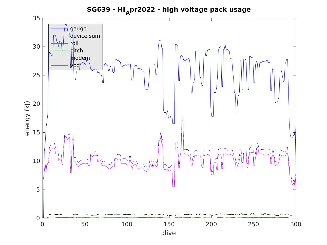This screenshot has width=327, height=245.
Task: Click the 'gauge' legend label
Action: pos(78,29)
